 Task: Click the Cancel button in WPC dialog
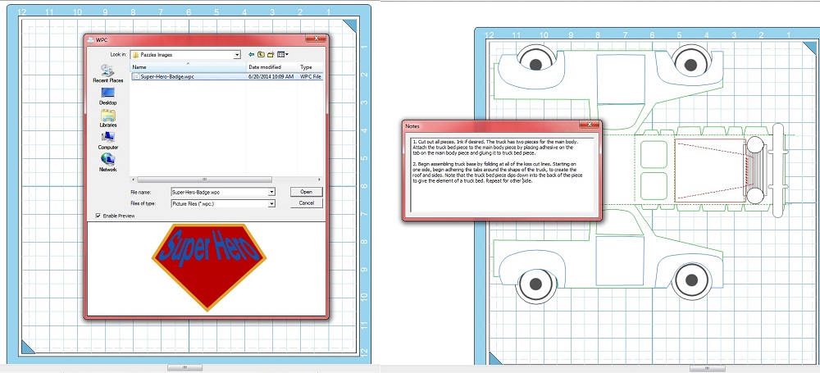coord(307,203)
